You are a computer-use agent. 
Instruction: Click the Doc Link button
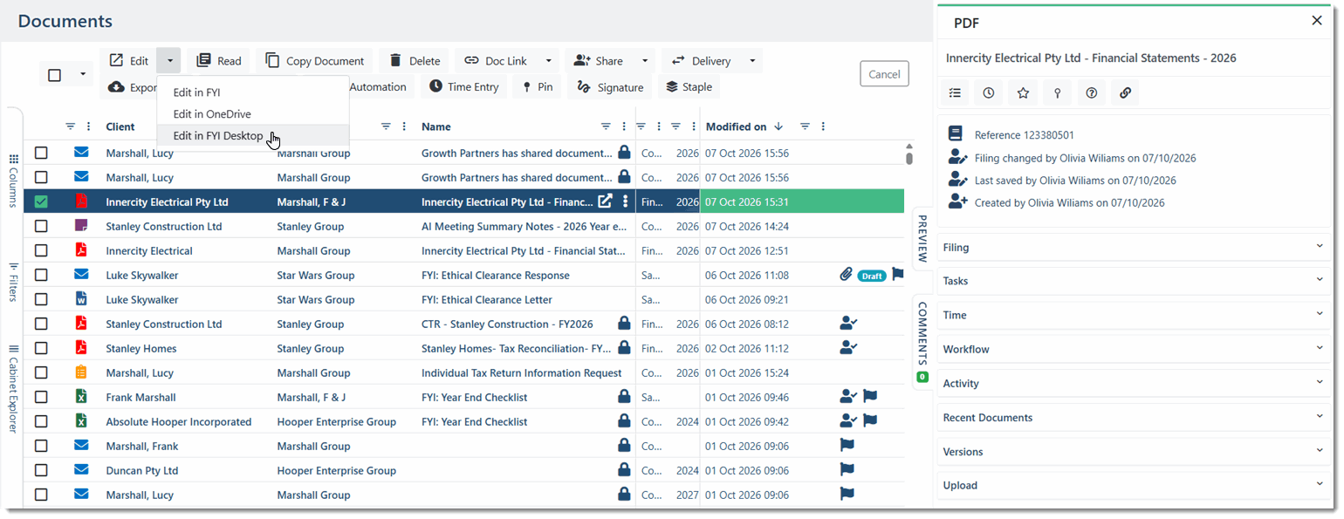(x=496, y=61)
